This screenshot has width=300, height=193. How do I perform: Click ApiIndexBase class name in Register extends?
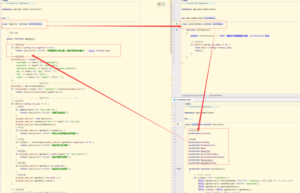pos(35,24)
